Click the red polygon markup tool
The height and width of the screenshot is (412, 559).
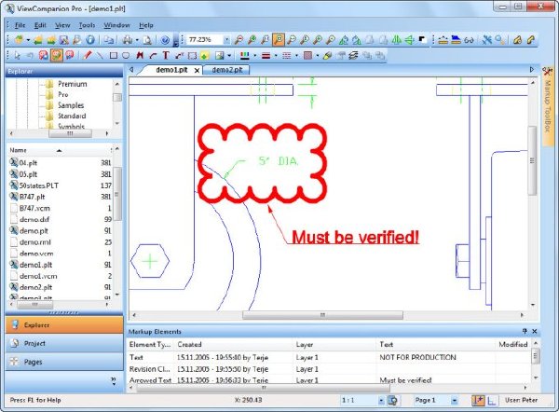click(x=140, y=55)
